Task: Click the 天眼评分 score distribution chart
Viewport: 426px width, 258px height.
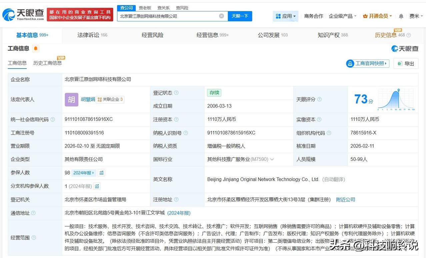Action: [396, 99]
